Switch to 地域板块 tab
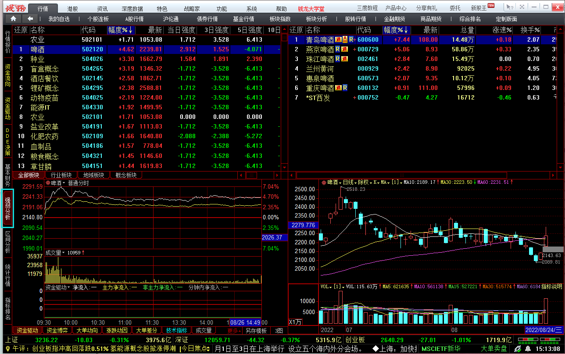This screenshot has width=565, height=354. 93,175
